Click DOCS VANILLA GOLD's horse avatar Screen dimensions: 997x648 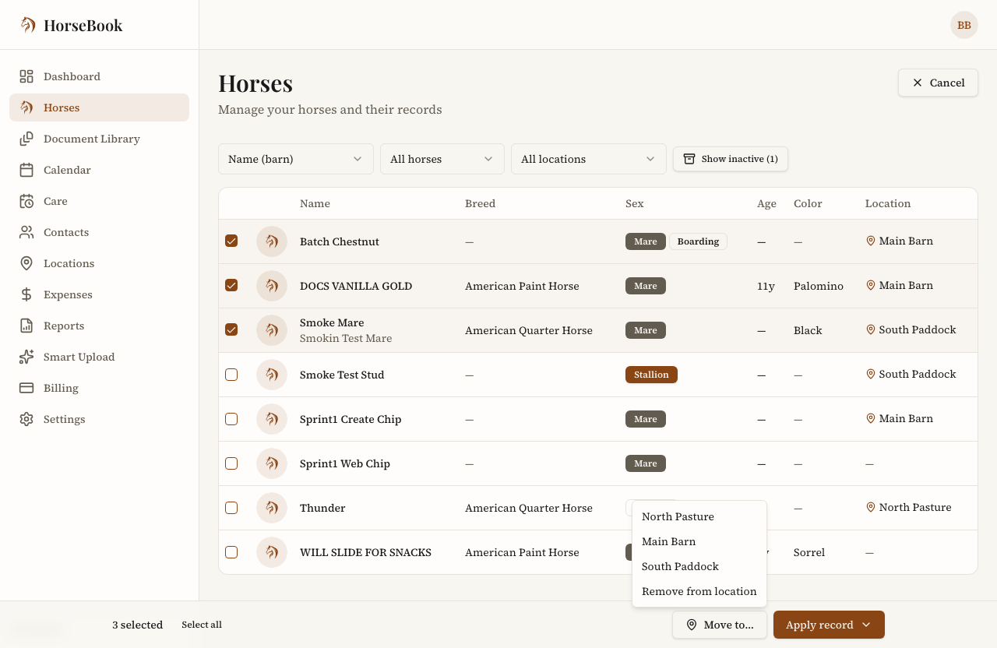pyautogui.click(x=272, y=286)
